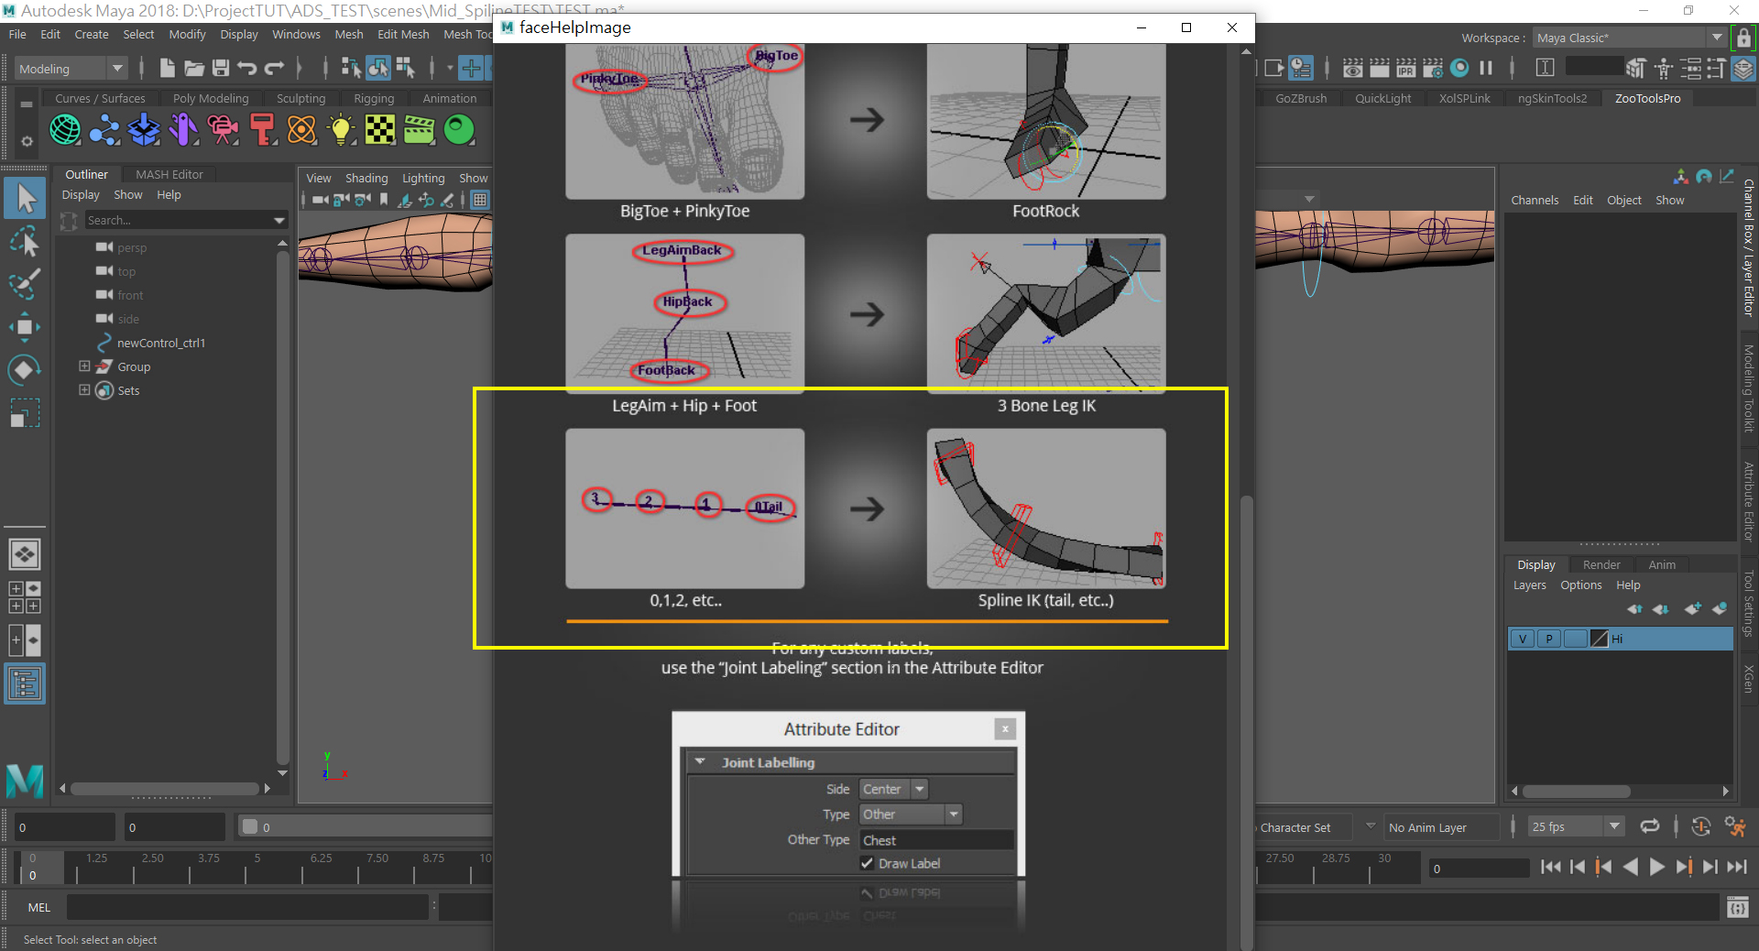Toggle the Channel Box / Layer Editor icon
The height and width of the screenshot is (951, 1759).
pos(1743,68)
